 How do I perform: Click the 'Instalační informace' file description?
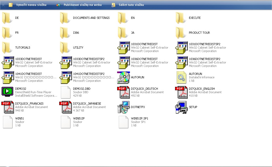202,77
